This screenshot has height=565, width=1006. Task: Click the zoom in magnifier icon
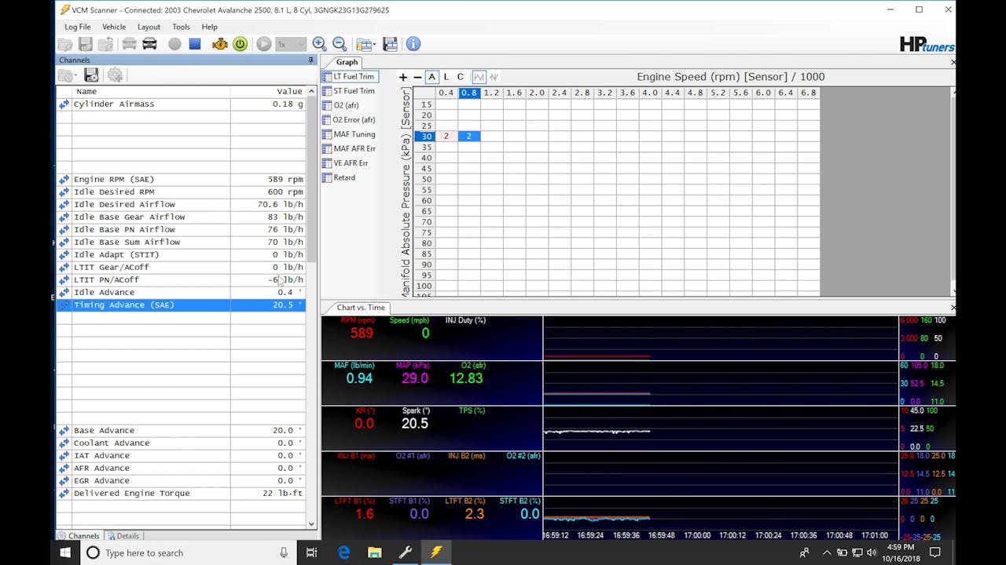click(318, 44)
